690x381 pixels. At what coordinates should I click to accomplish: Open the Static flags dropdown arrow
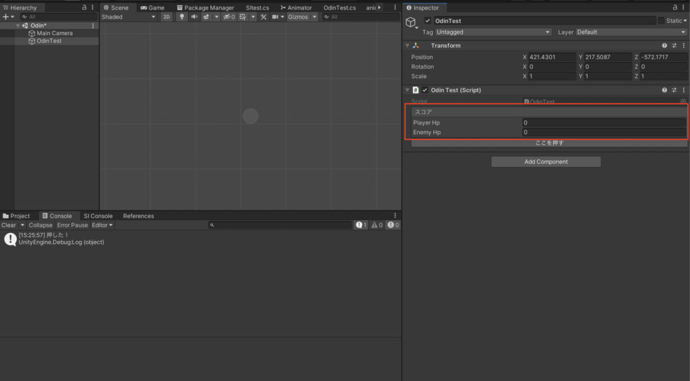click(685, 21)
